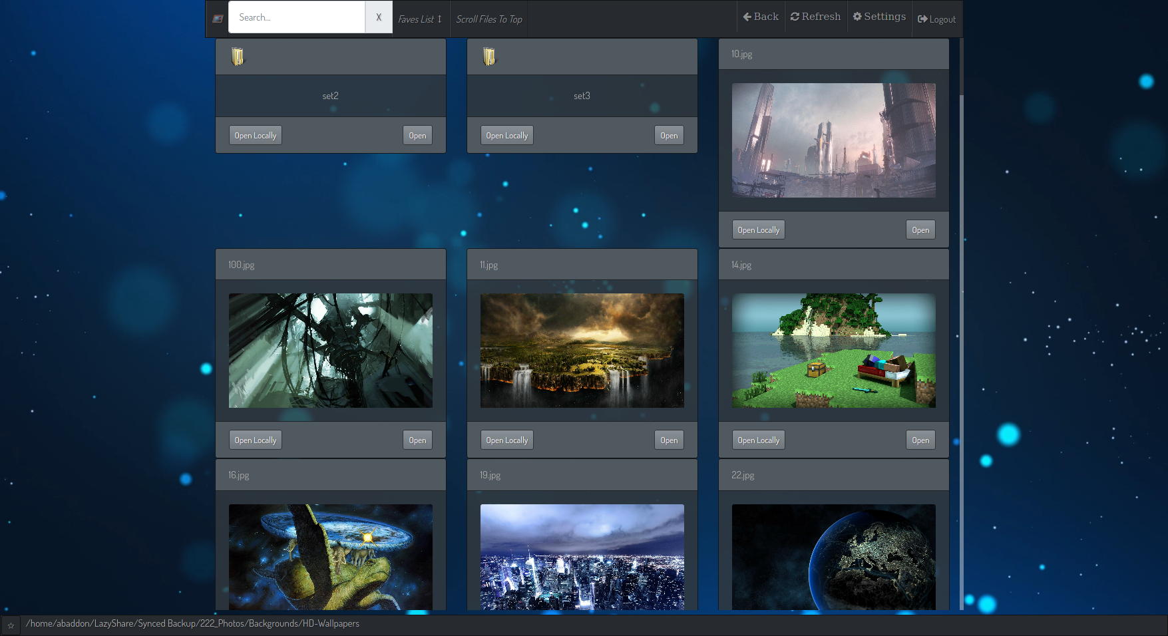Open 10.jpg locally
Viewport: 1168px width, 636px height.
click(759, 230)
